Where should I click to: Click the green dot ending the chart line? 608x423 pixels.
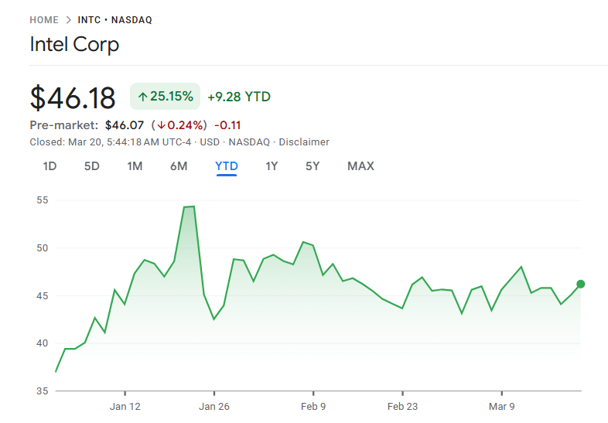pyautogui.click(x=580, y=284)
